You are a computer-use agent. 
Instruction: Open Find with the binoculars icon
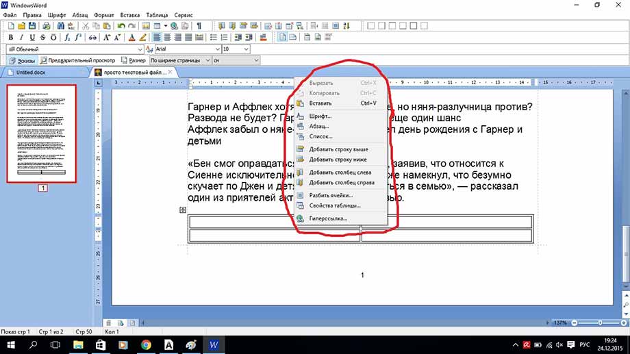tap(61, 26)
